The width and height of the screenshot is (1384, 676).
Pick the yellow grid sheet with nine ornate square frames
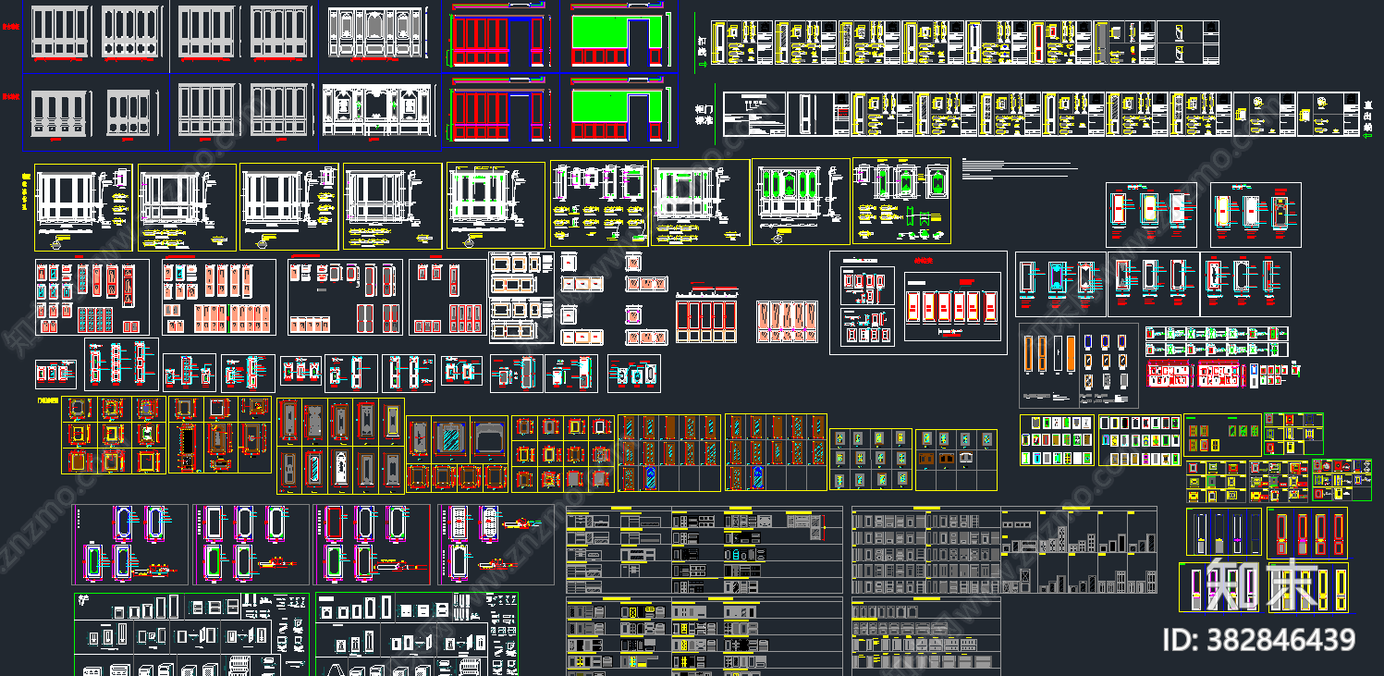point(114,436)
